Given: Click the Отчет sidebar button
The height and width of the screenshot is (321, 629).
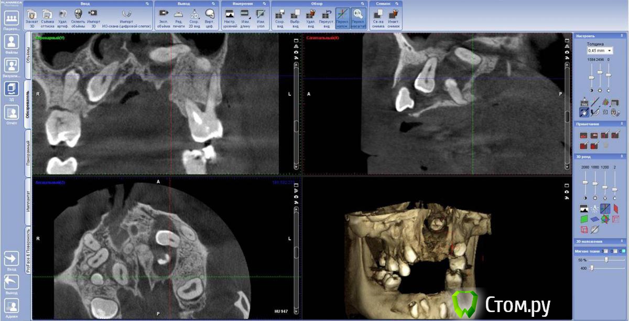Looking at the screenshot, I should [12, 114].
